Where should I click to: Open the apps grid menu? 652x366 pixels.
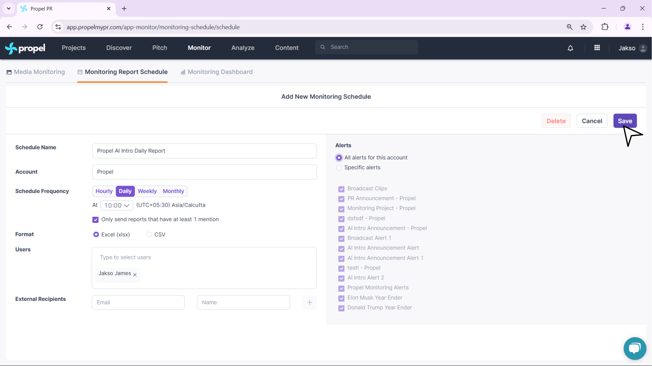pos(597,48)
